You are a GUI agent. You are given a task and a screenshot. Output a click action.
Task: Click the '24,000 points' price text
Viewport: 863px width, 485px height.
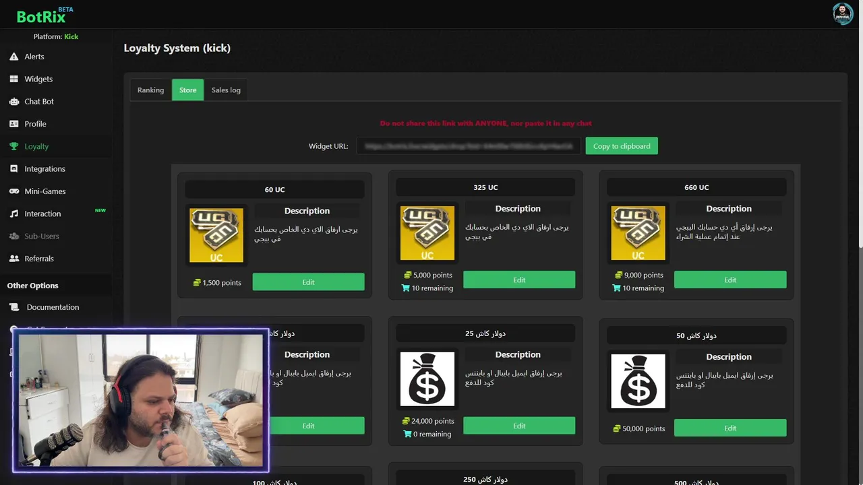coord(434,421)
